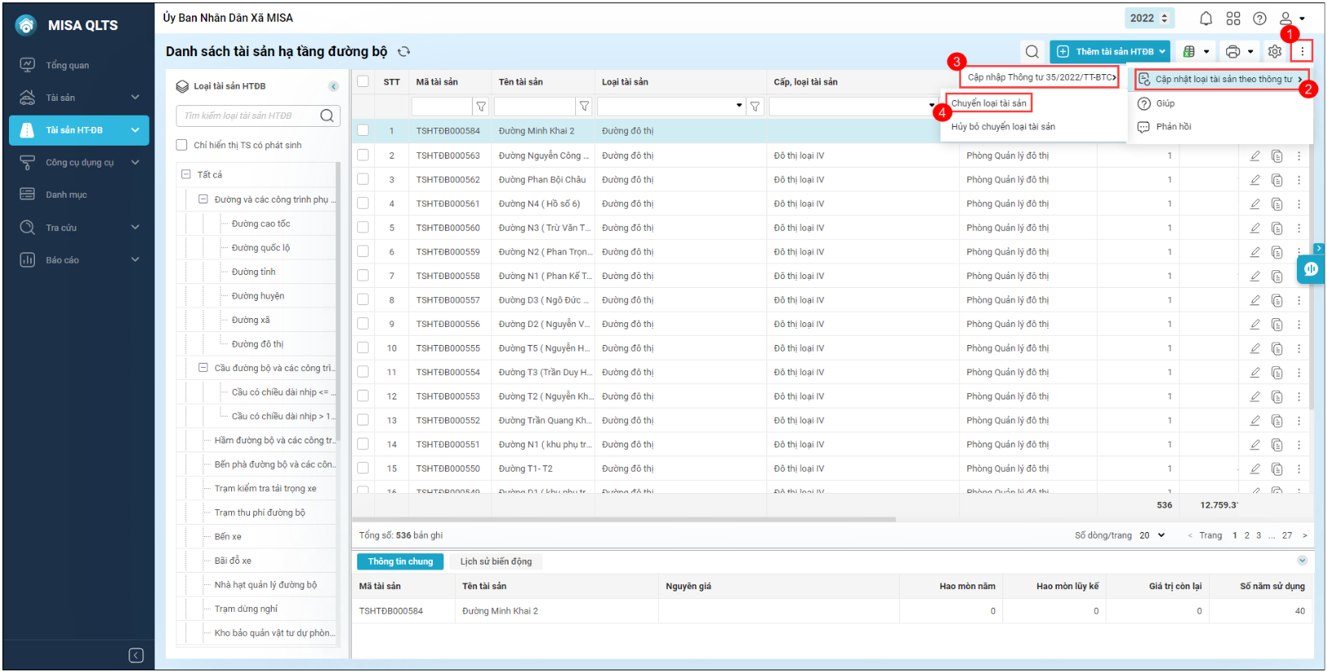Click the notification bell icon
This screenshot has width=1327, height=672.
pos(1206,18)
